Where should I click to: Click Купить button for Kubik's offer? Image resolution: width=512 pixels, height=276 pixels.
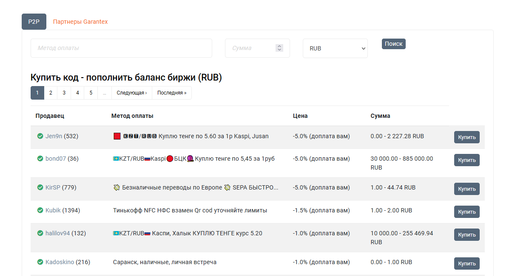point(466,212)
